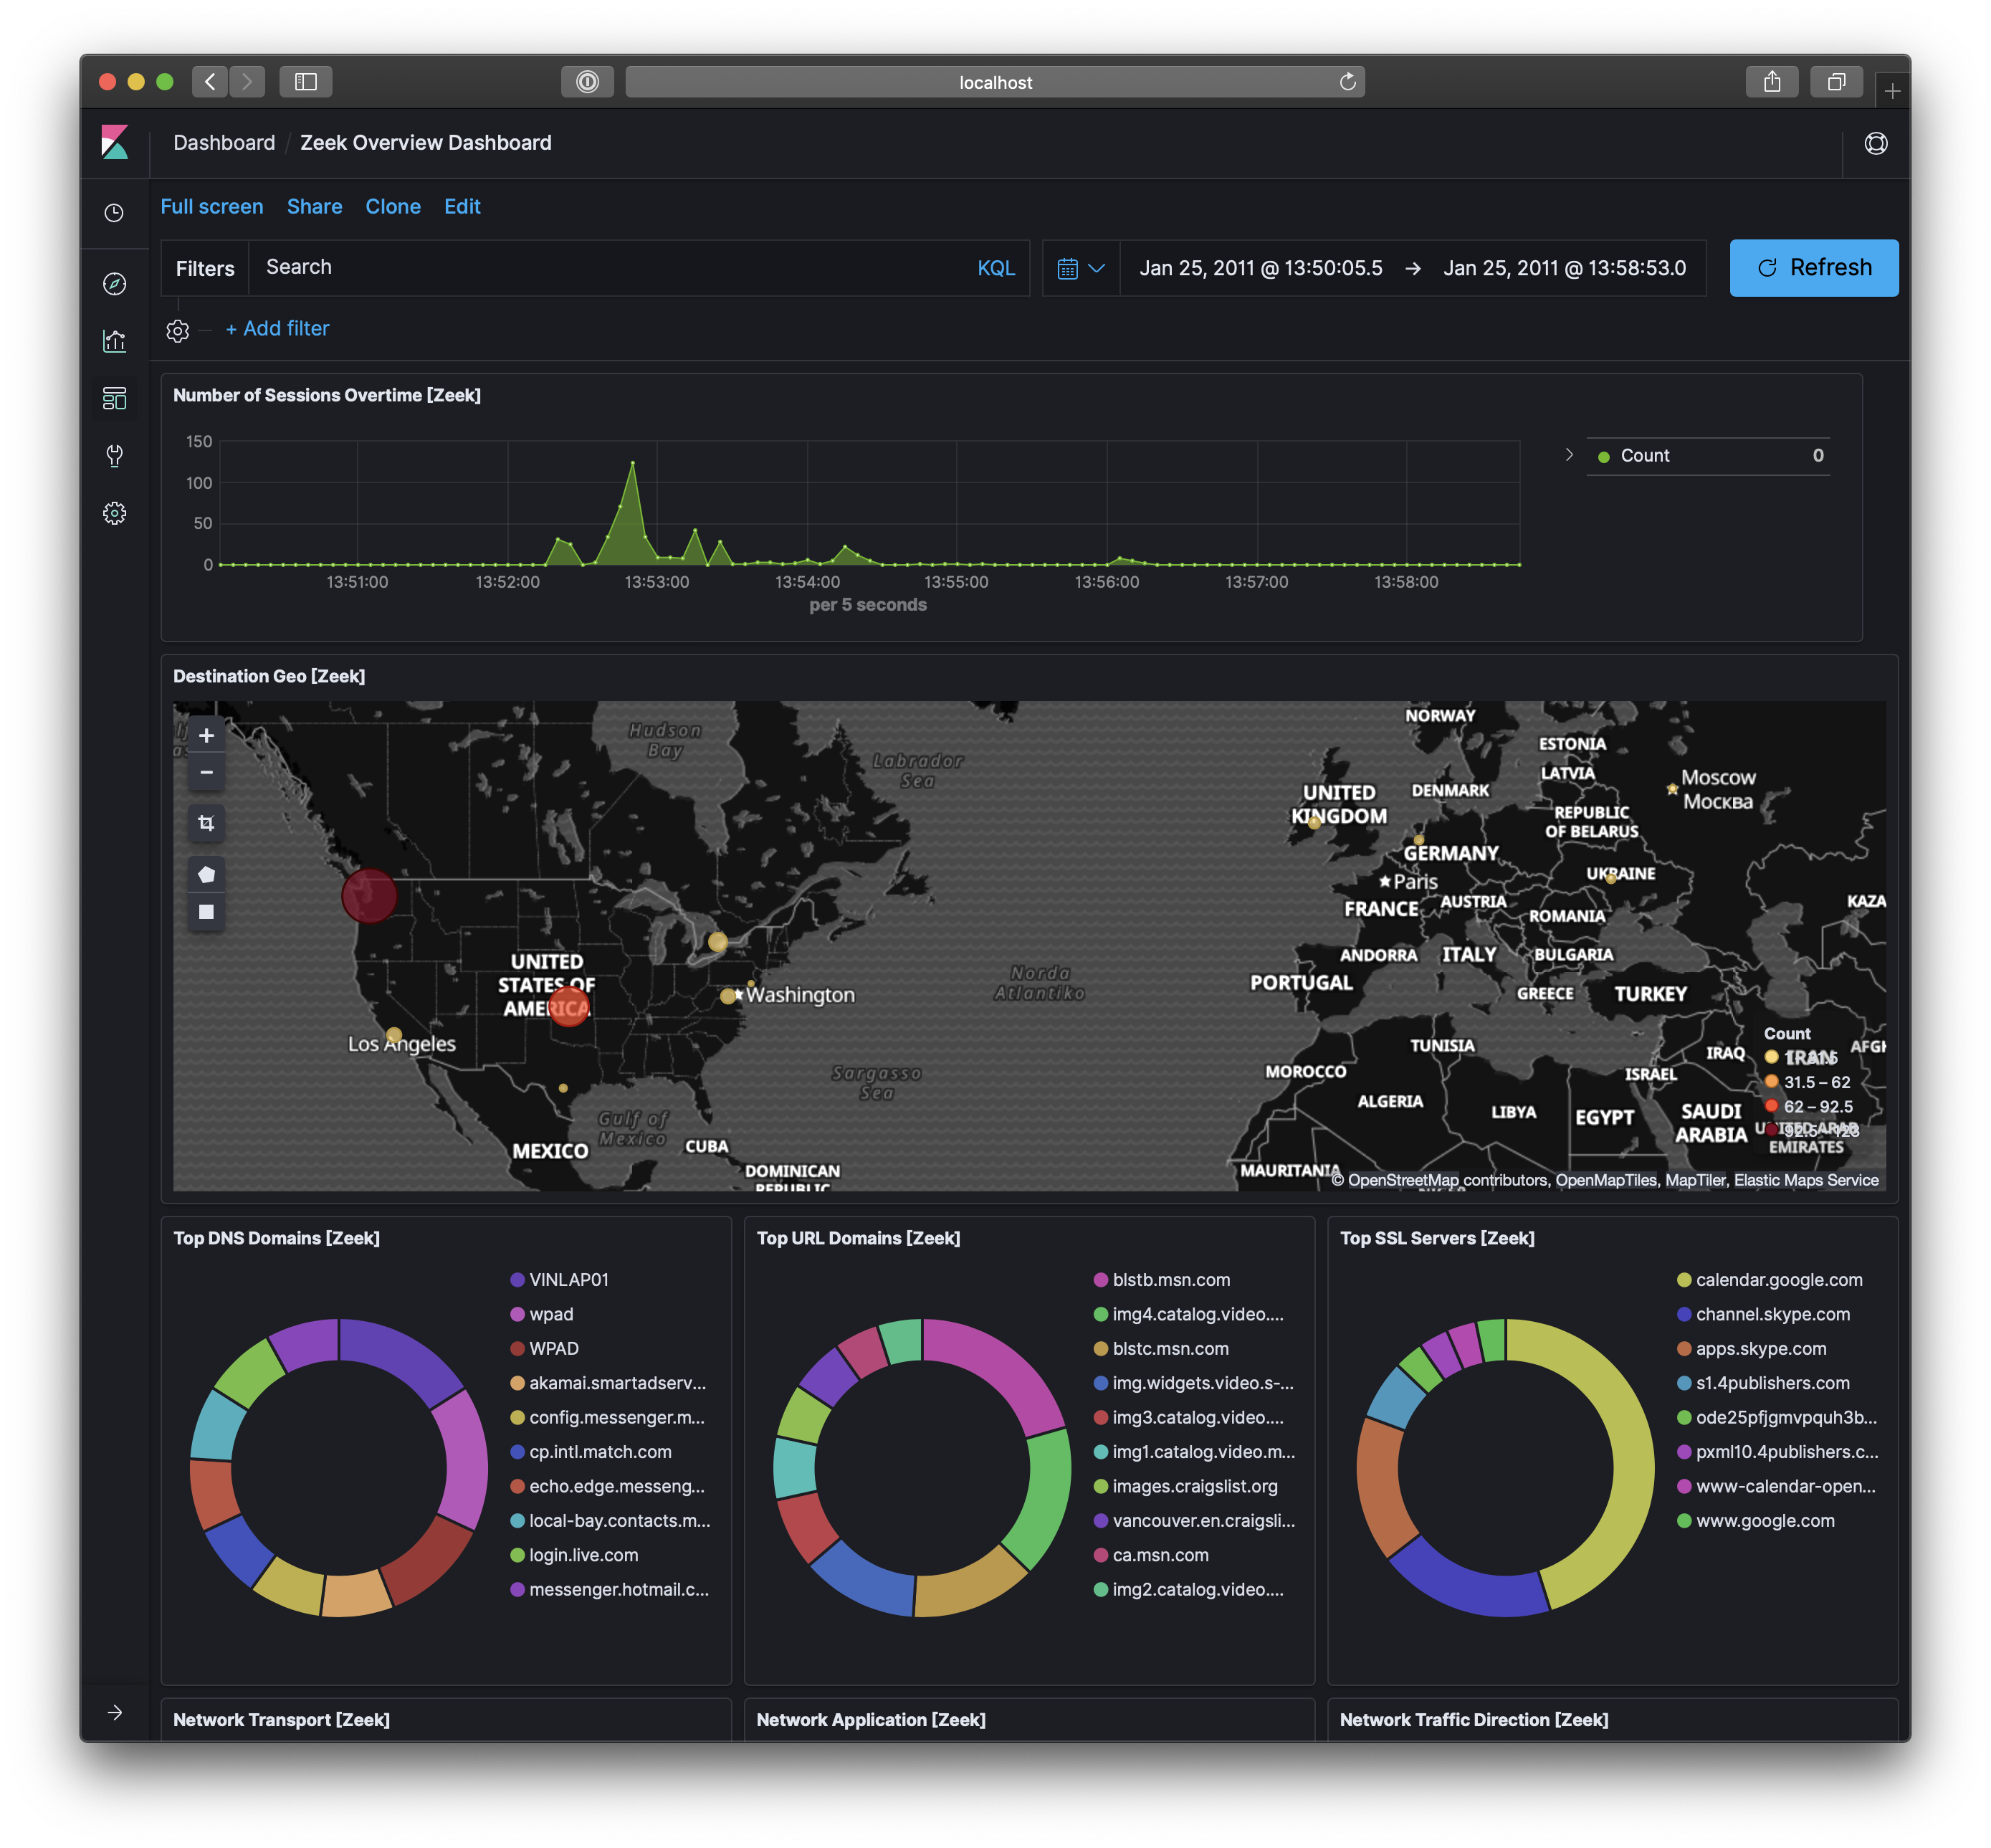The width and height of the screenshot is (1991, 1848).
Task: Open Discover from the compass sidebar icon
Action: pos(114,284)
